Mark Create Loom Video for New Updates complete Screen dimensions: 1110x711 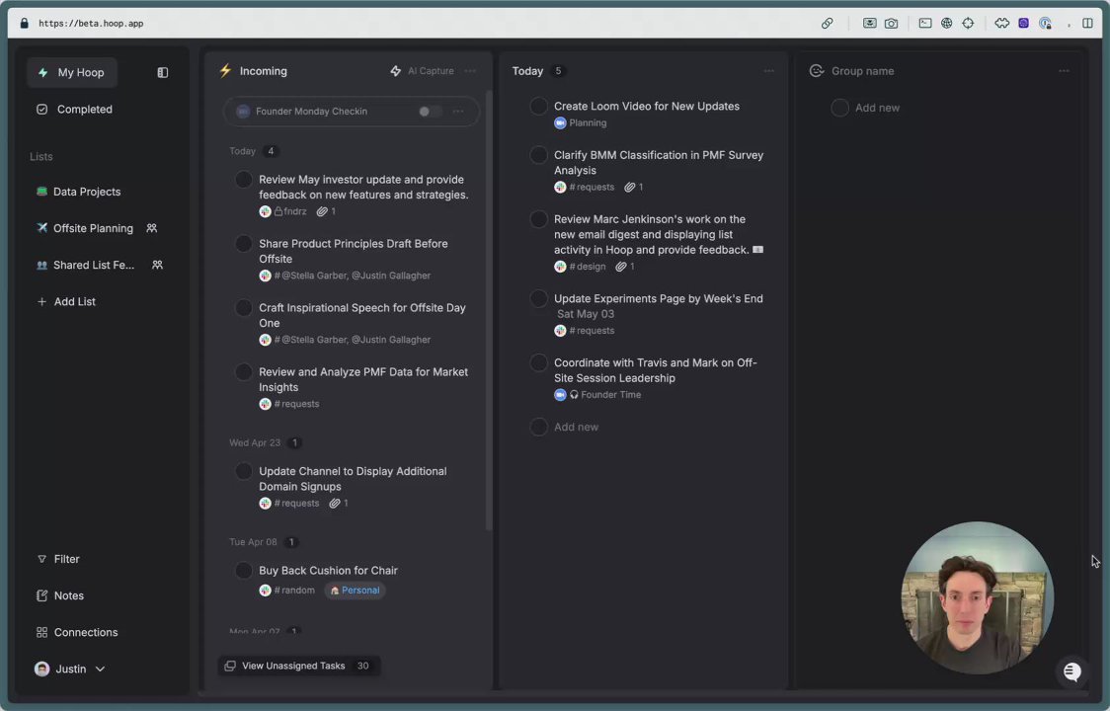pyautogui.click(x=539, y=107)
